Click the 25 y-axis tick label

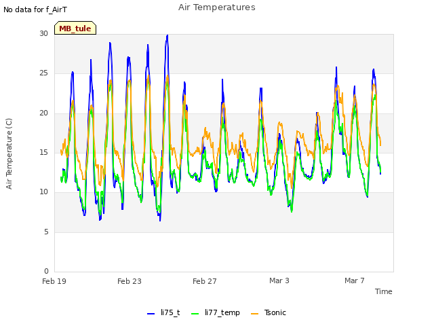click(43, 73)
